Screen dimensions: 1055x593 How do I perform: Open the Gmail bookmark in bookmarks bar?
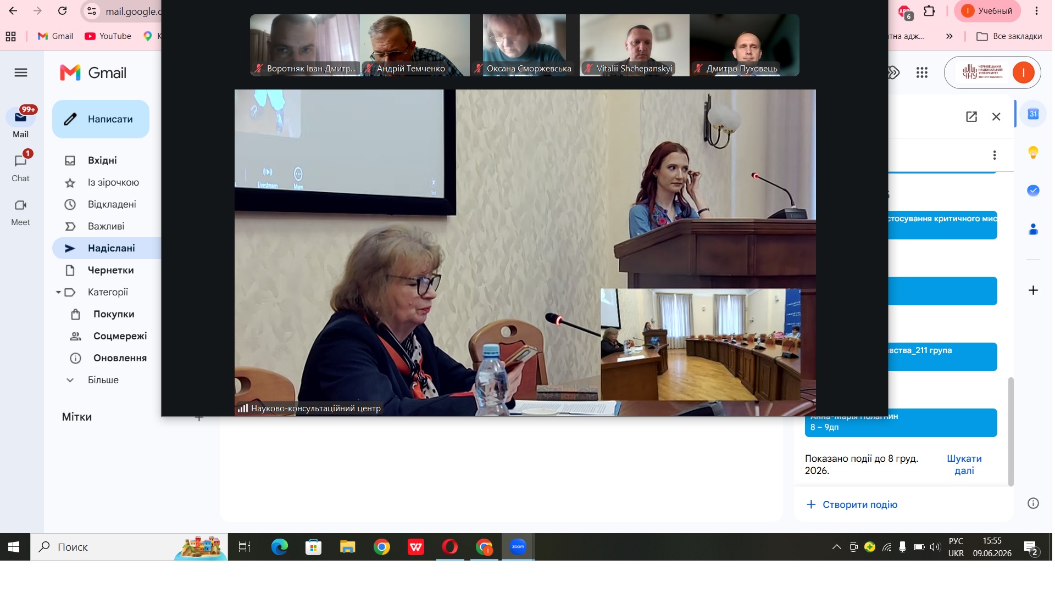click(x=55, y=36)
